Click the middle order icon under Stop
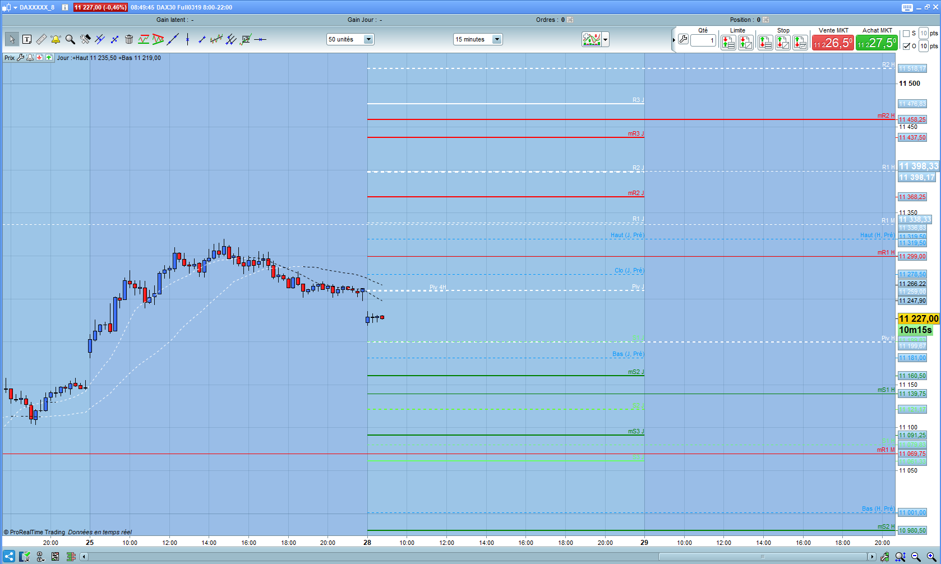This screenshot has width=941, height=564. pyautogui.click(x=783, y=42)
